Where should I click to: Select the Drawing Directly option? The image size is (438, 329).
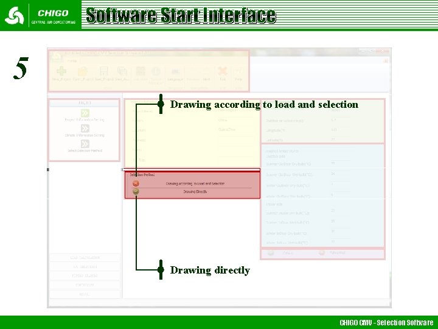coord(195,192)
